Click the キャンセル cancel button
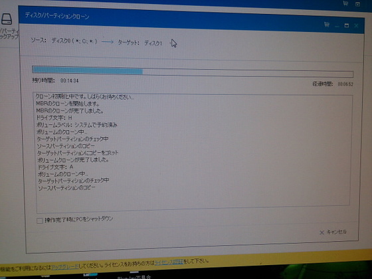372x279 pixels. click(333, 232)
